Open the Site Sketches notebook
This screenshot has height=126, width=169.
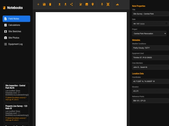click(16, 31)
